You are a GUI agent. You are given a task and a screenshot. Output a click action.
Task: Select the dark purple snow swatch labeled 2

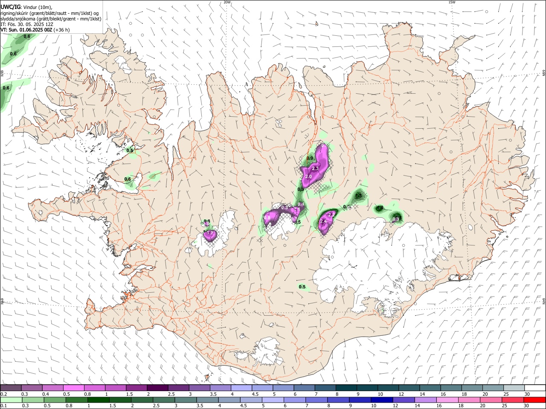pyautogui.click(x=157, y=388)
